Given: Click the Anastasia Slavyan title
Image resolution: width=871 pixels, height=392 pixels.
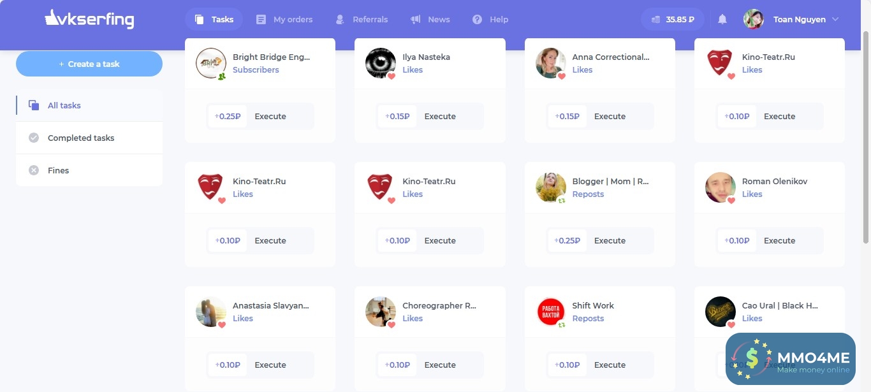Looking at the screenshot, I should 271,306.
